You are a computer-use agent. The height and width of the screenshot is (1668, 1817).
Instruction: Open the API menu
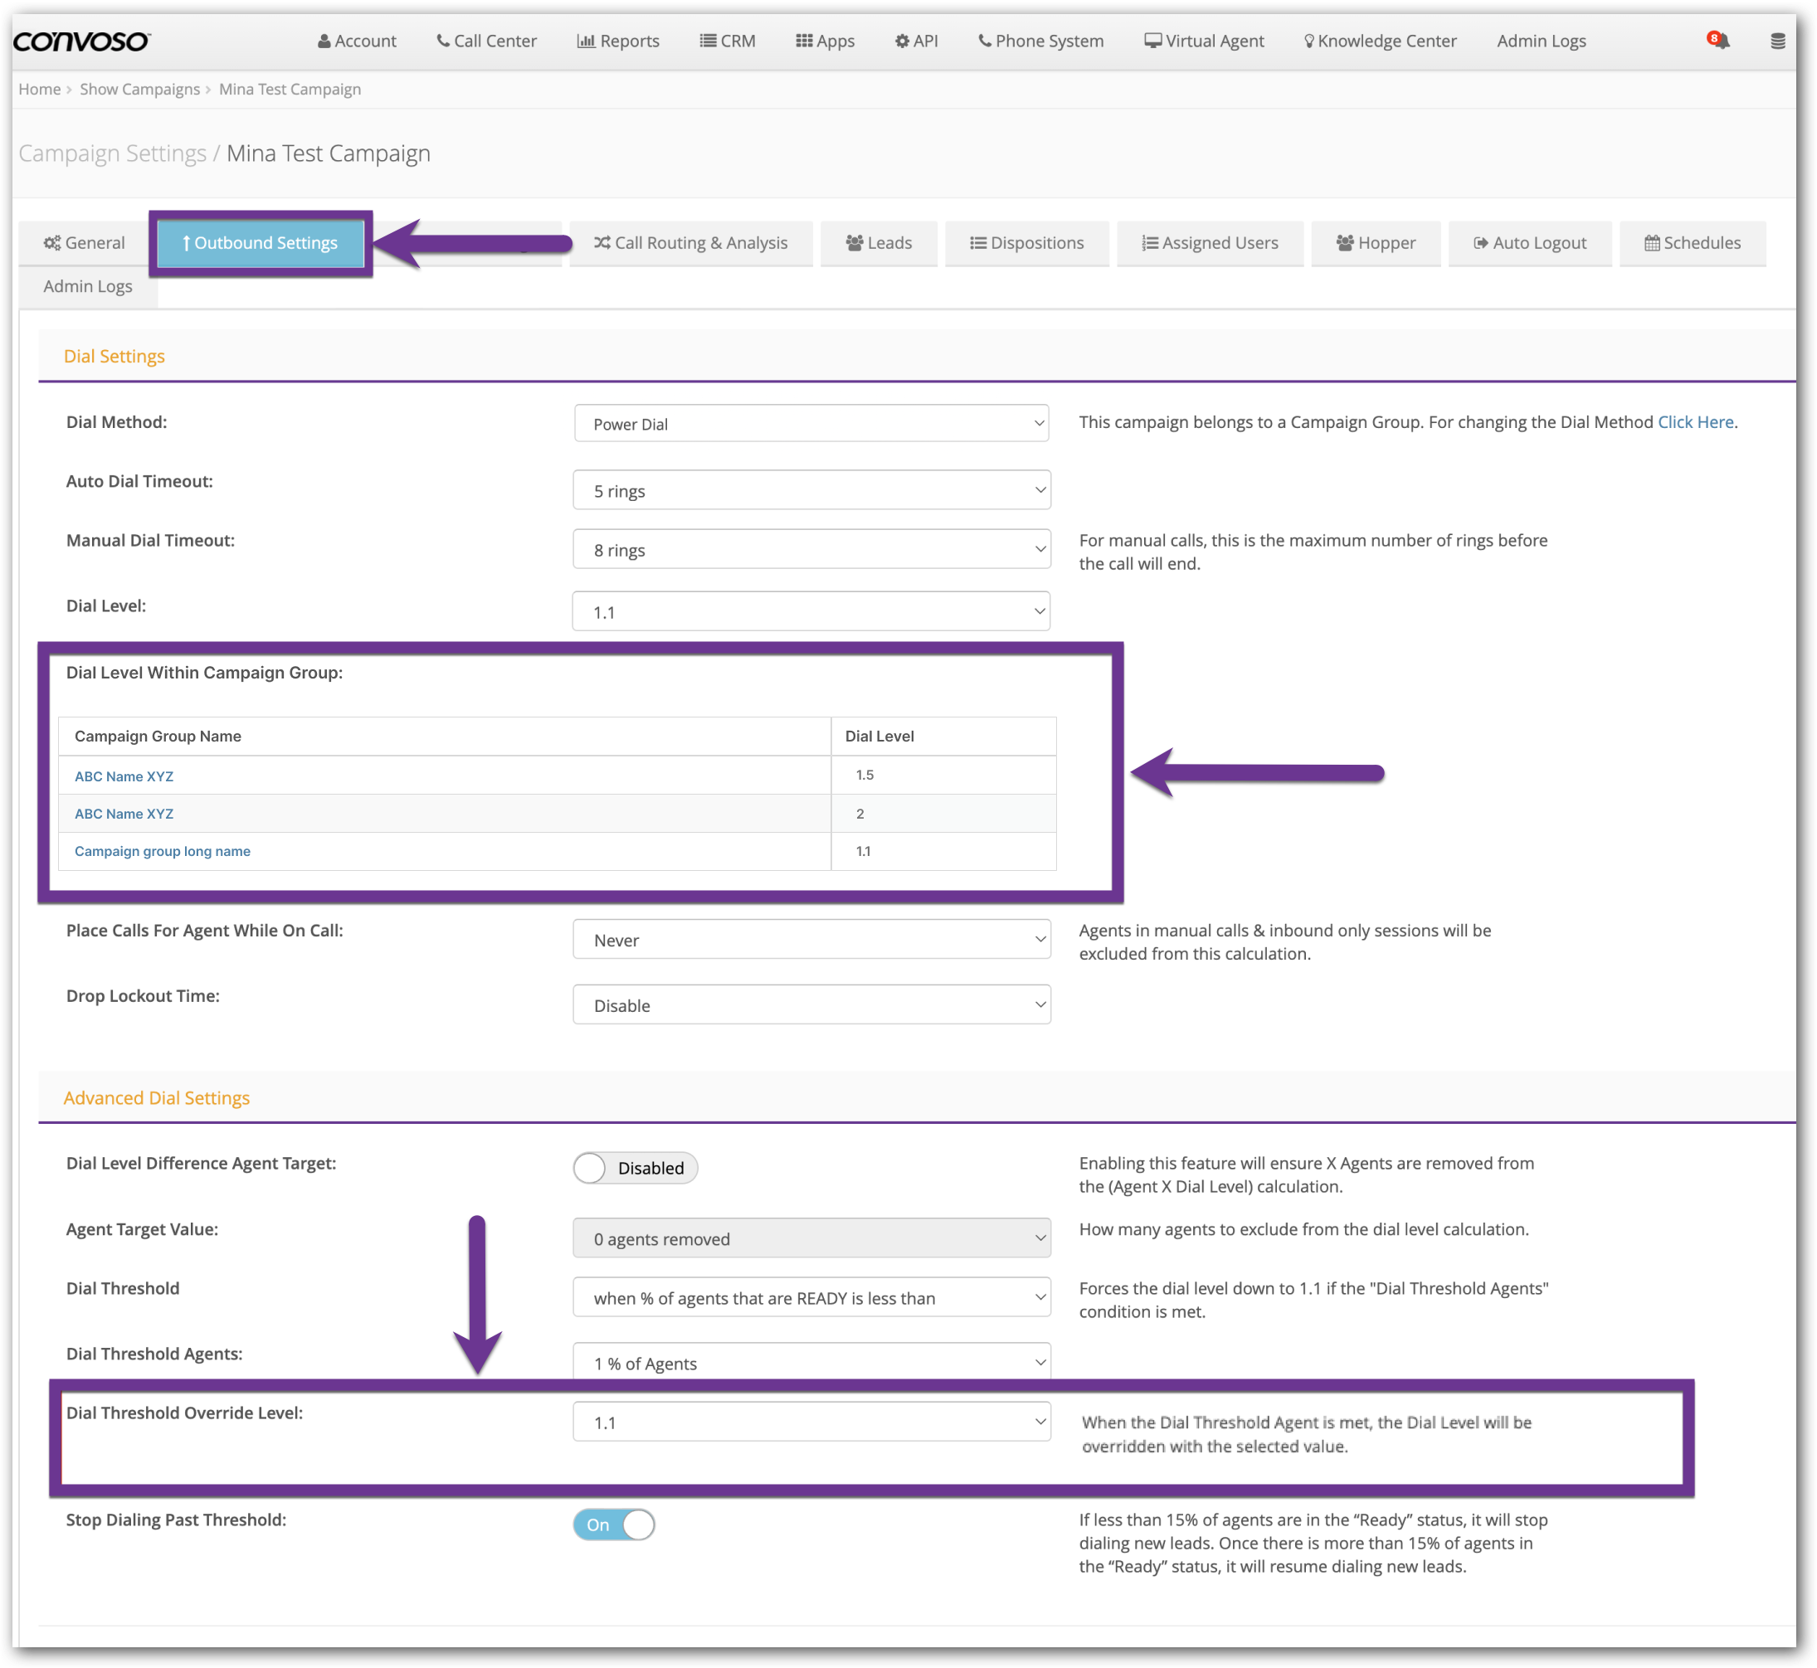pyautogui.click(x=916, y=41)
